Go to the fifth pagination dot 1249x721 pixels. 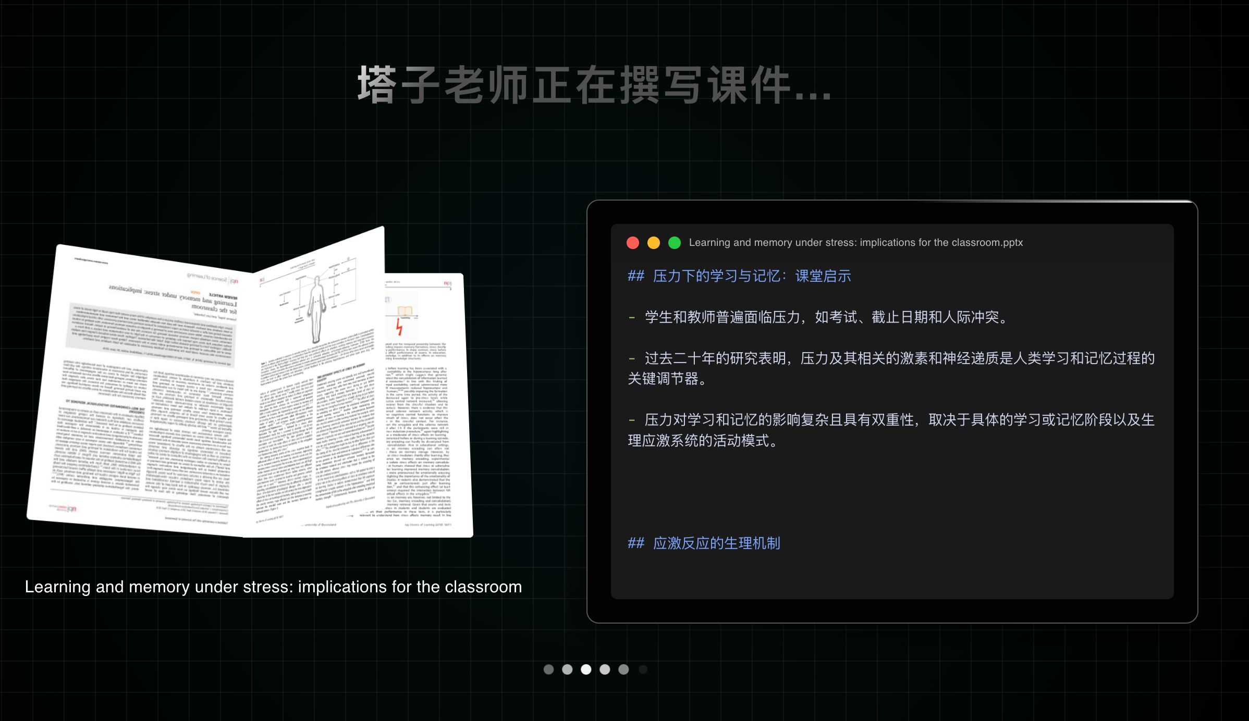click(x=623, y=669)
